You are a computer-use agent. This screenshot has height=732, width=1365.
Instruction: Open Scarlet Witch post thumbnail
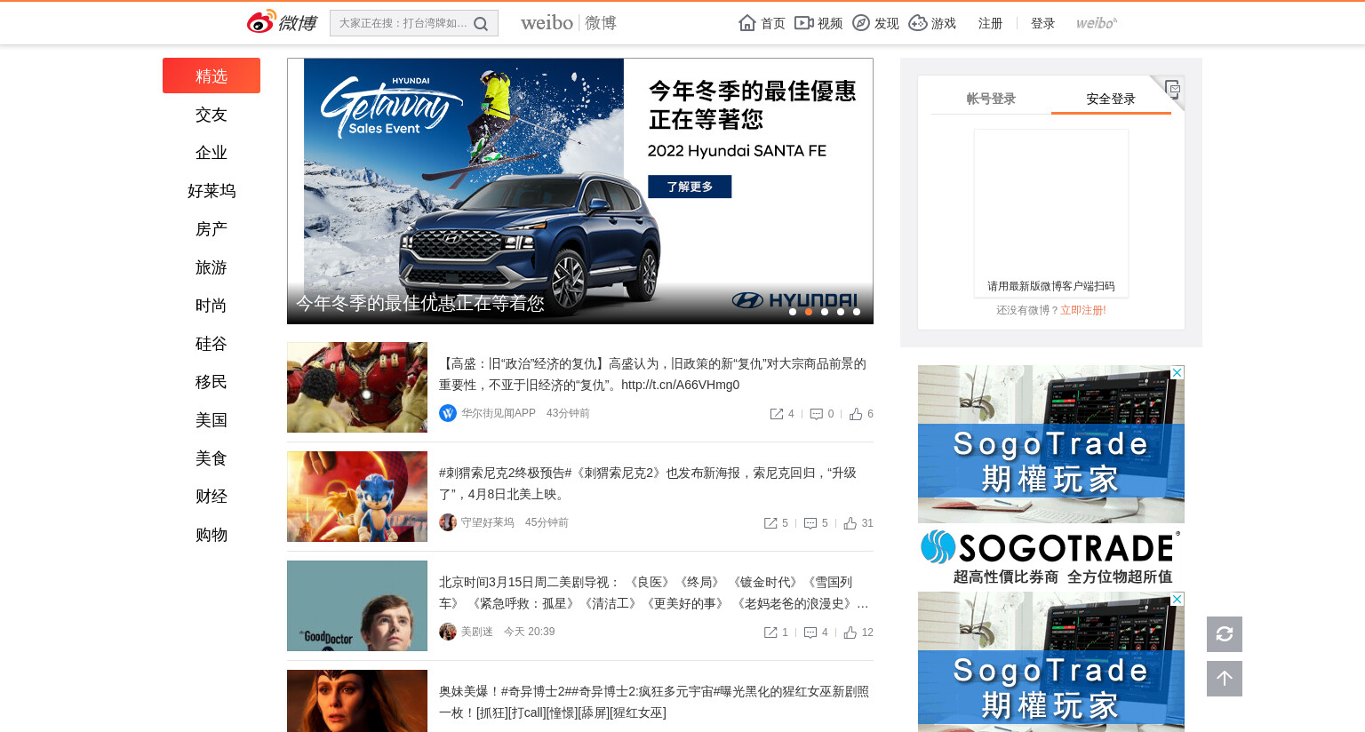point(357,701)
